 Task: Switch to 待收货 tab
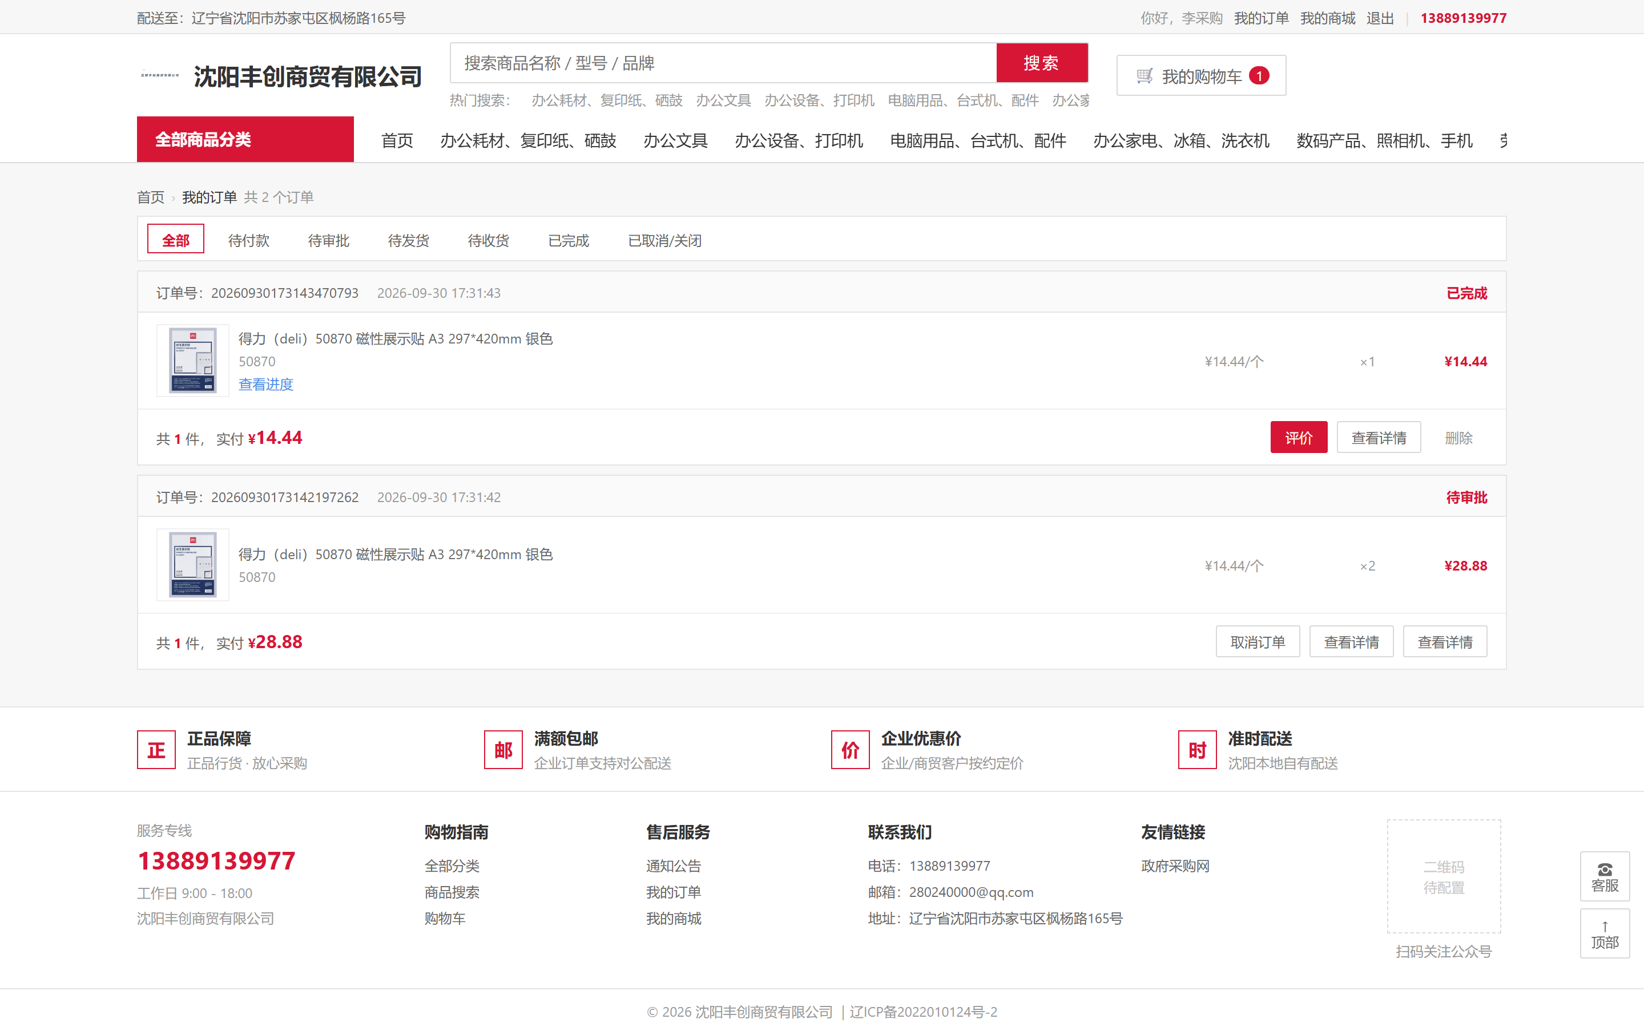(489, 240)
